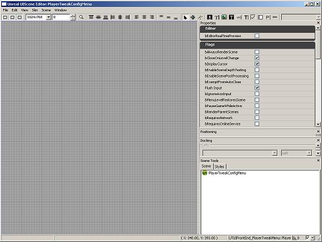Open the File menu
322x242 pixels.
point(6,10)
